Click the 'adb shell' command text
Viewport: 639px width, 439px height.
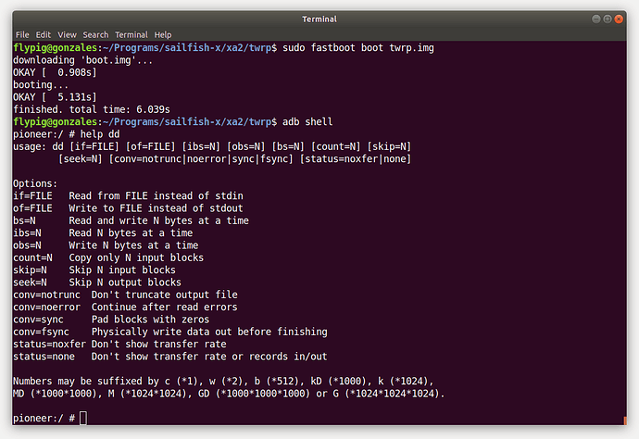[x=307, y=122]
